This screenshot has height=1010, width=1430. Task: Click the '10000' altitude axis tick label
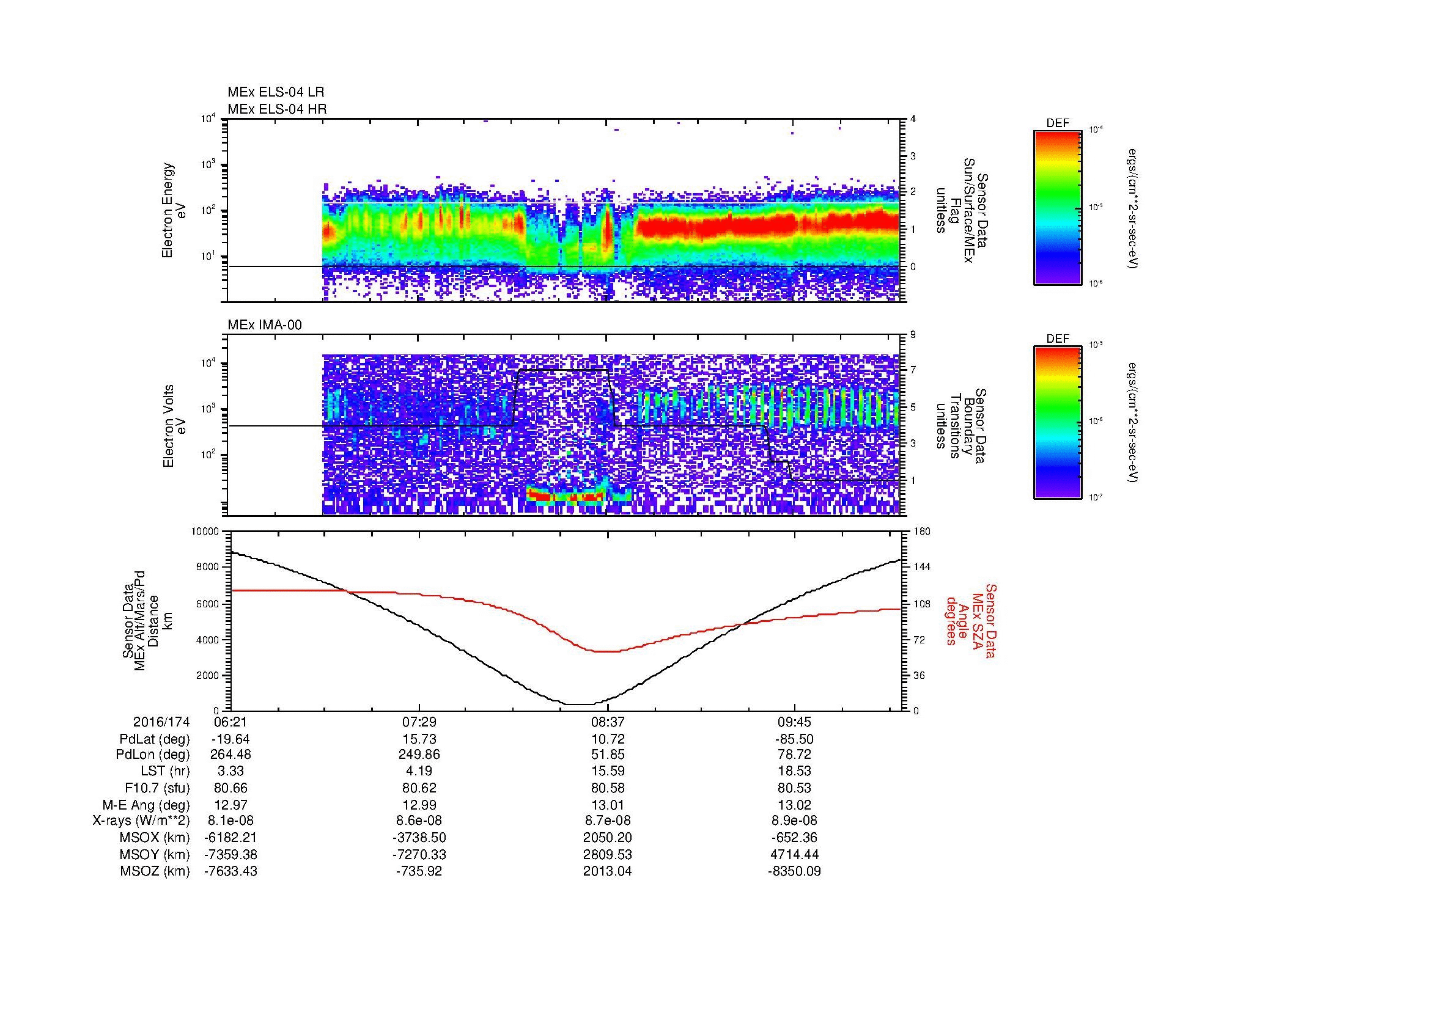[205, 532]
